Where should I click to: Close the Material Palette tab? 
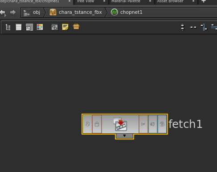[150, 1]
